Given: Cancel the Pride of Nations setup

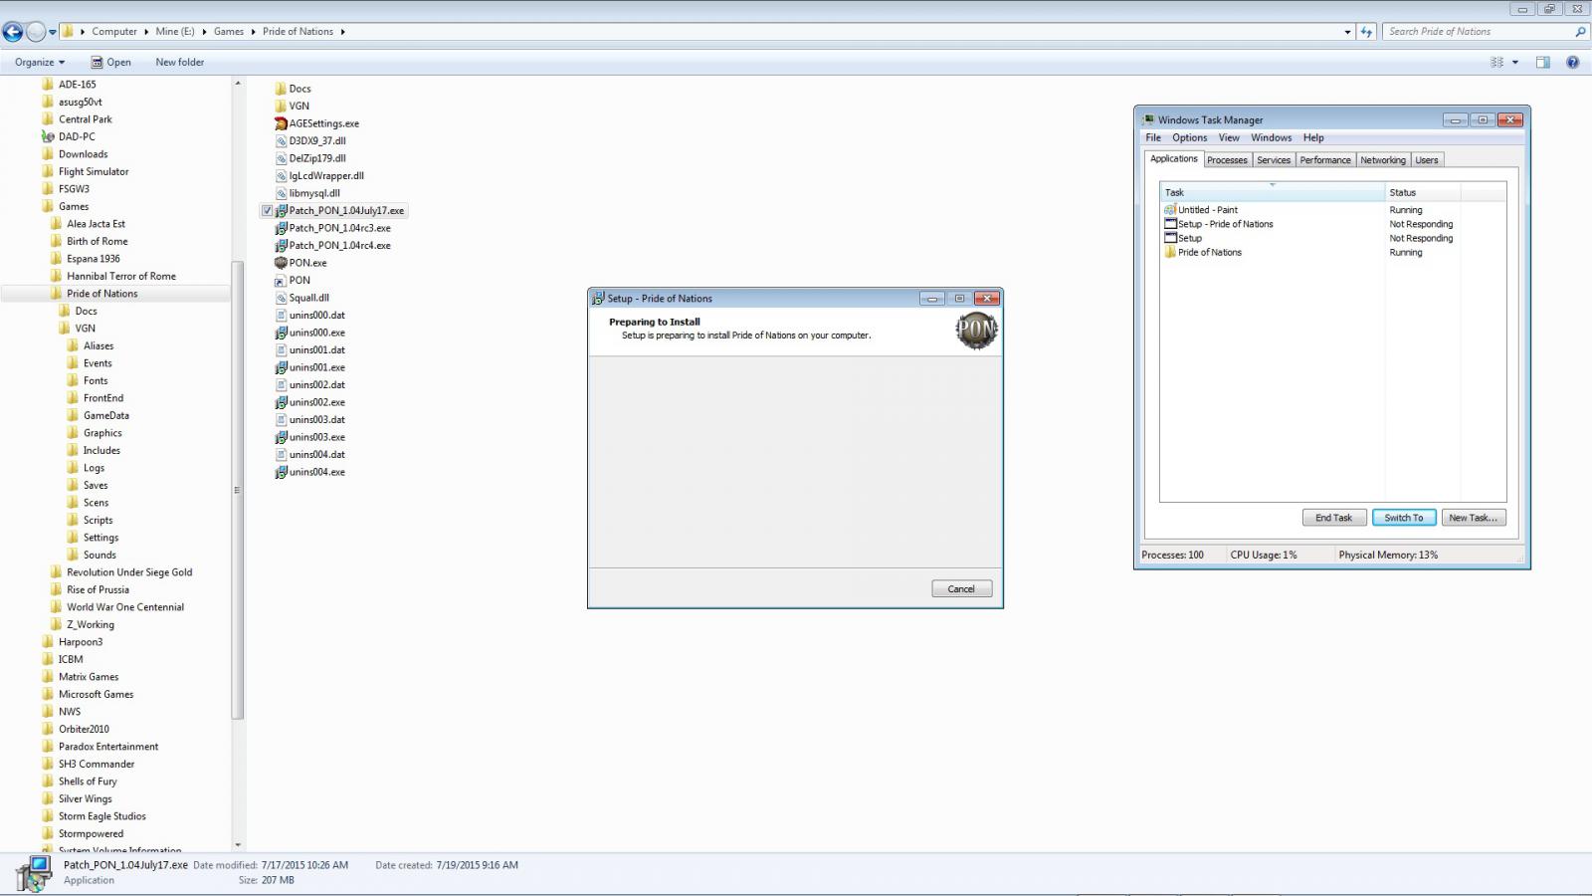Looking at the screenshot, I should coord(961,588).
